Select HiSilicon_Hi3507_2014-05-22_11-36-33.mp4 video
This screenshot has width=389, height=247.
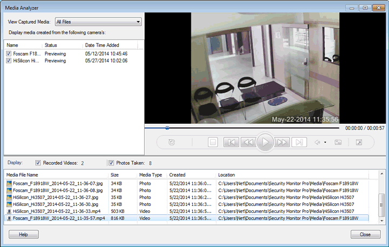pyautogui.click(x=186, y=211)
